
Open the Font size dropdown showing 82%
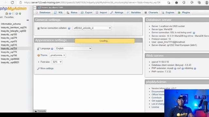point(57,62)
